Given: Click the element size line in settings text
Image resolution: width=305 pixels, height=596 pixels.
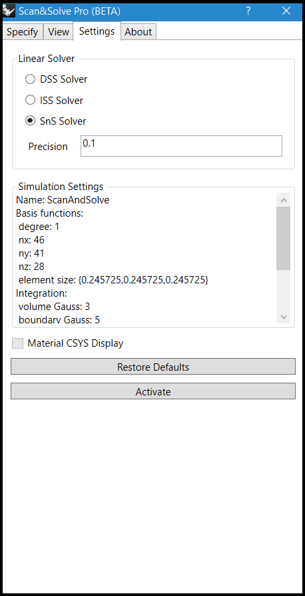Looking at the screenshot, I should coord(113,280).
